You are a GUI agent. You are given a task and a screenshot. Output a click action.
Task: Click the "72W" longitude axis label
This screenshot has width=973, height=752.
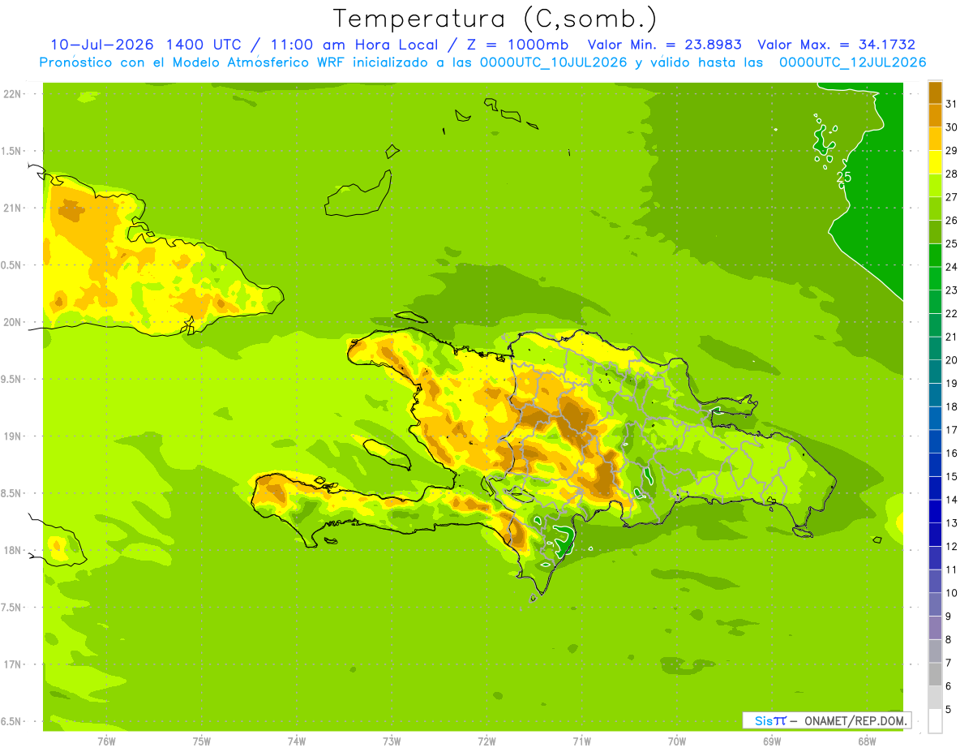486,741
